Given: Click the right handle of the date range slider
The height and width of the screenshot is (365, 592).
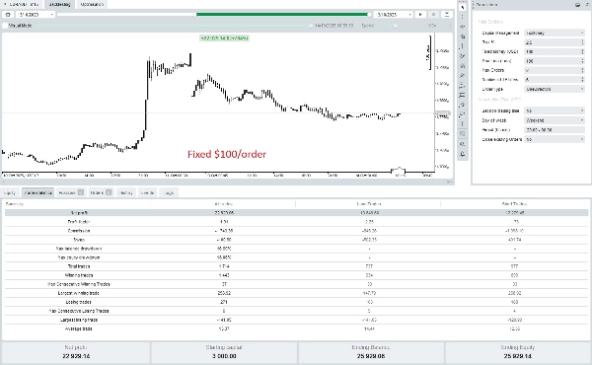Looking at the screenshot, I should click(x=369, y=15).
